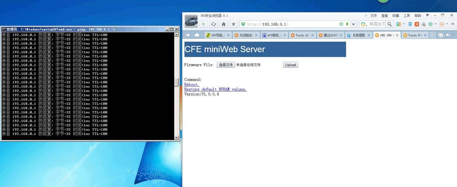Click the search magnifier icon

tap(390, 24)
